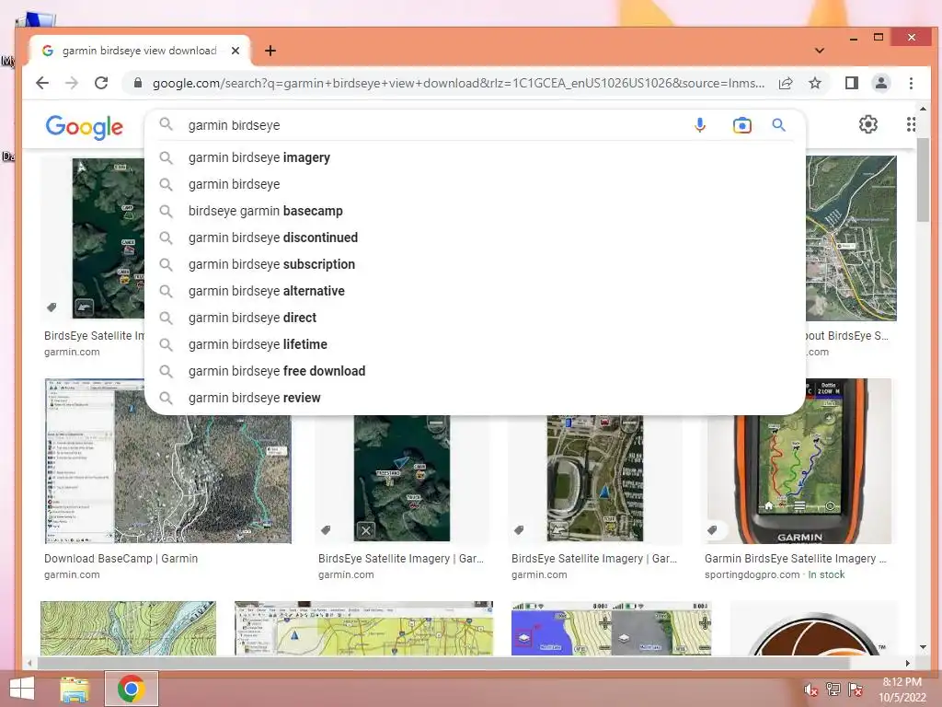942x707 pixels.
Task: Share this page from address bar
Action: tap(786, 83)
